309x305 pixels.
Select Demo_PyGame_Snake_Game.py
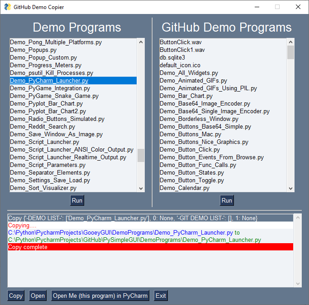tap(73, 96)
